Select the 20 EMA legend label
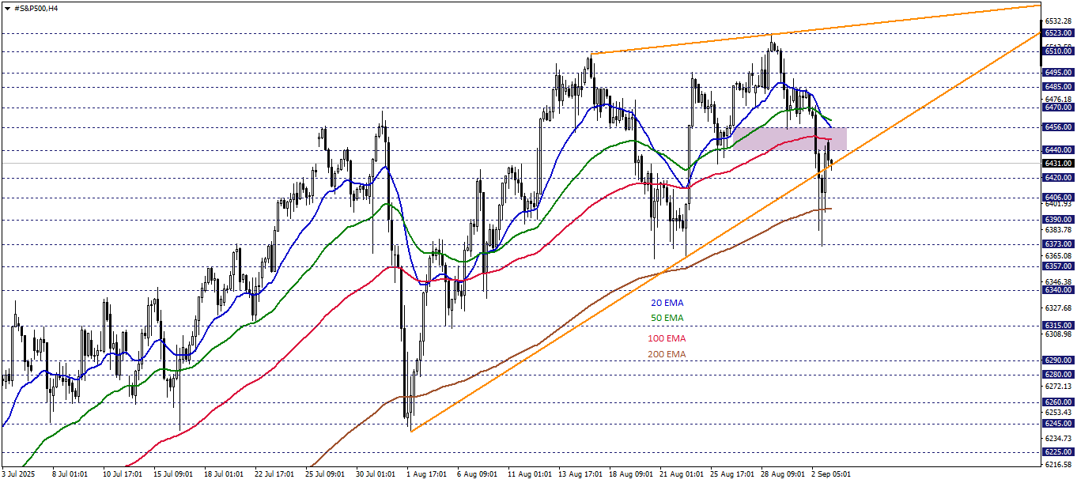 667,303
